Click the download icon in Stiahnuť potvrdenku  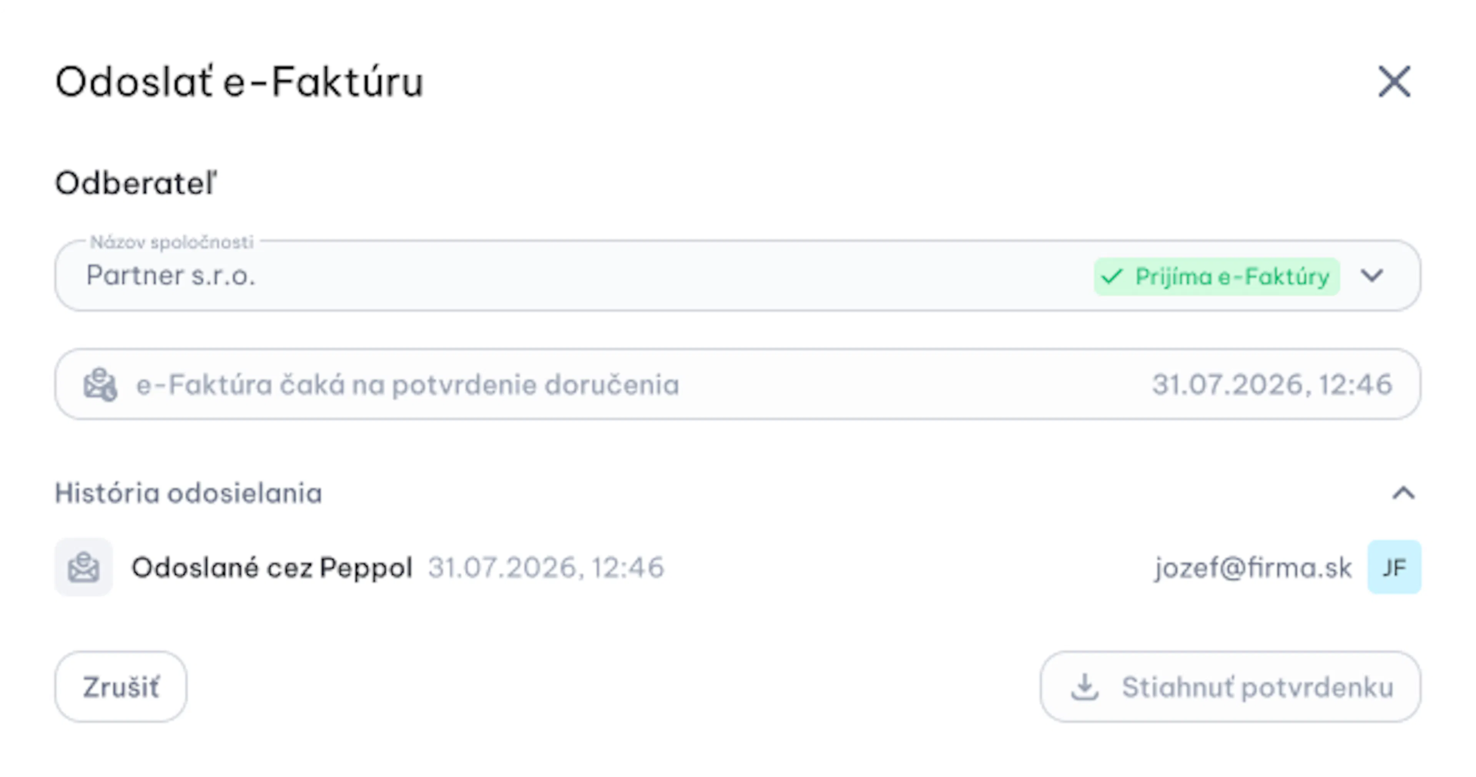1085,686
